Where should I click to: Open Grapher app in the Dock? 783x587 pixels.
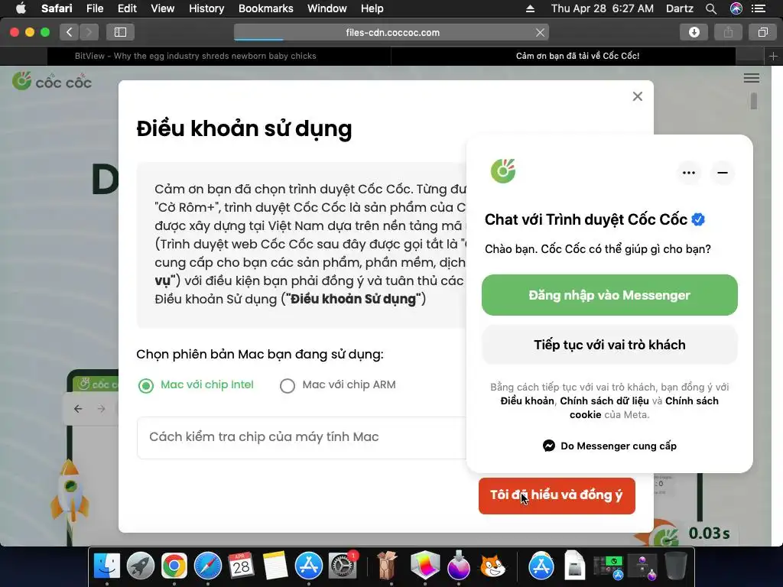tap(425, 566)
